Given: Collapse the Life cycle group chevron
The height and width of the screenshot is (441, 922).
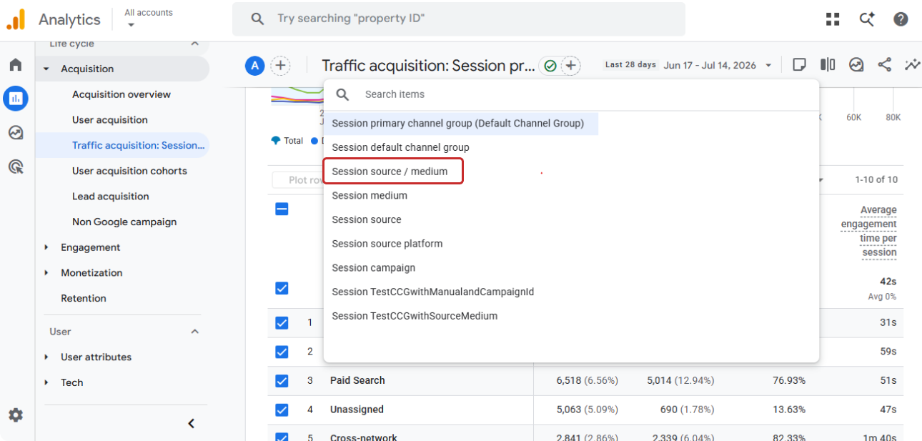Looking at the screenshot, I should click(194, 44).
